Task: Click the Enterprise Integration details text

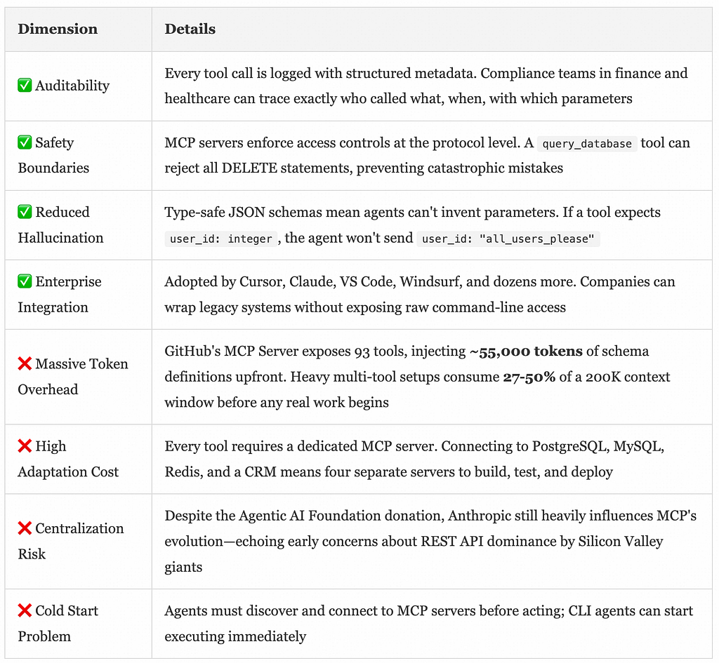Action: click(x=420, y=294)
